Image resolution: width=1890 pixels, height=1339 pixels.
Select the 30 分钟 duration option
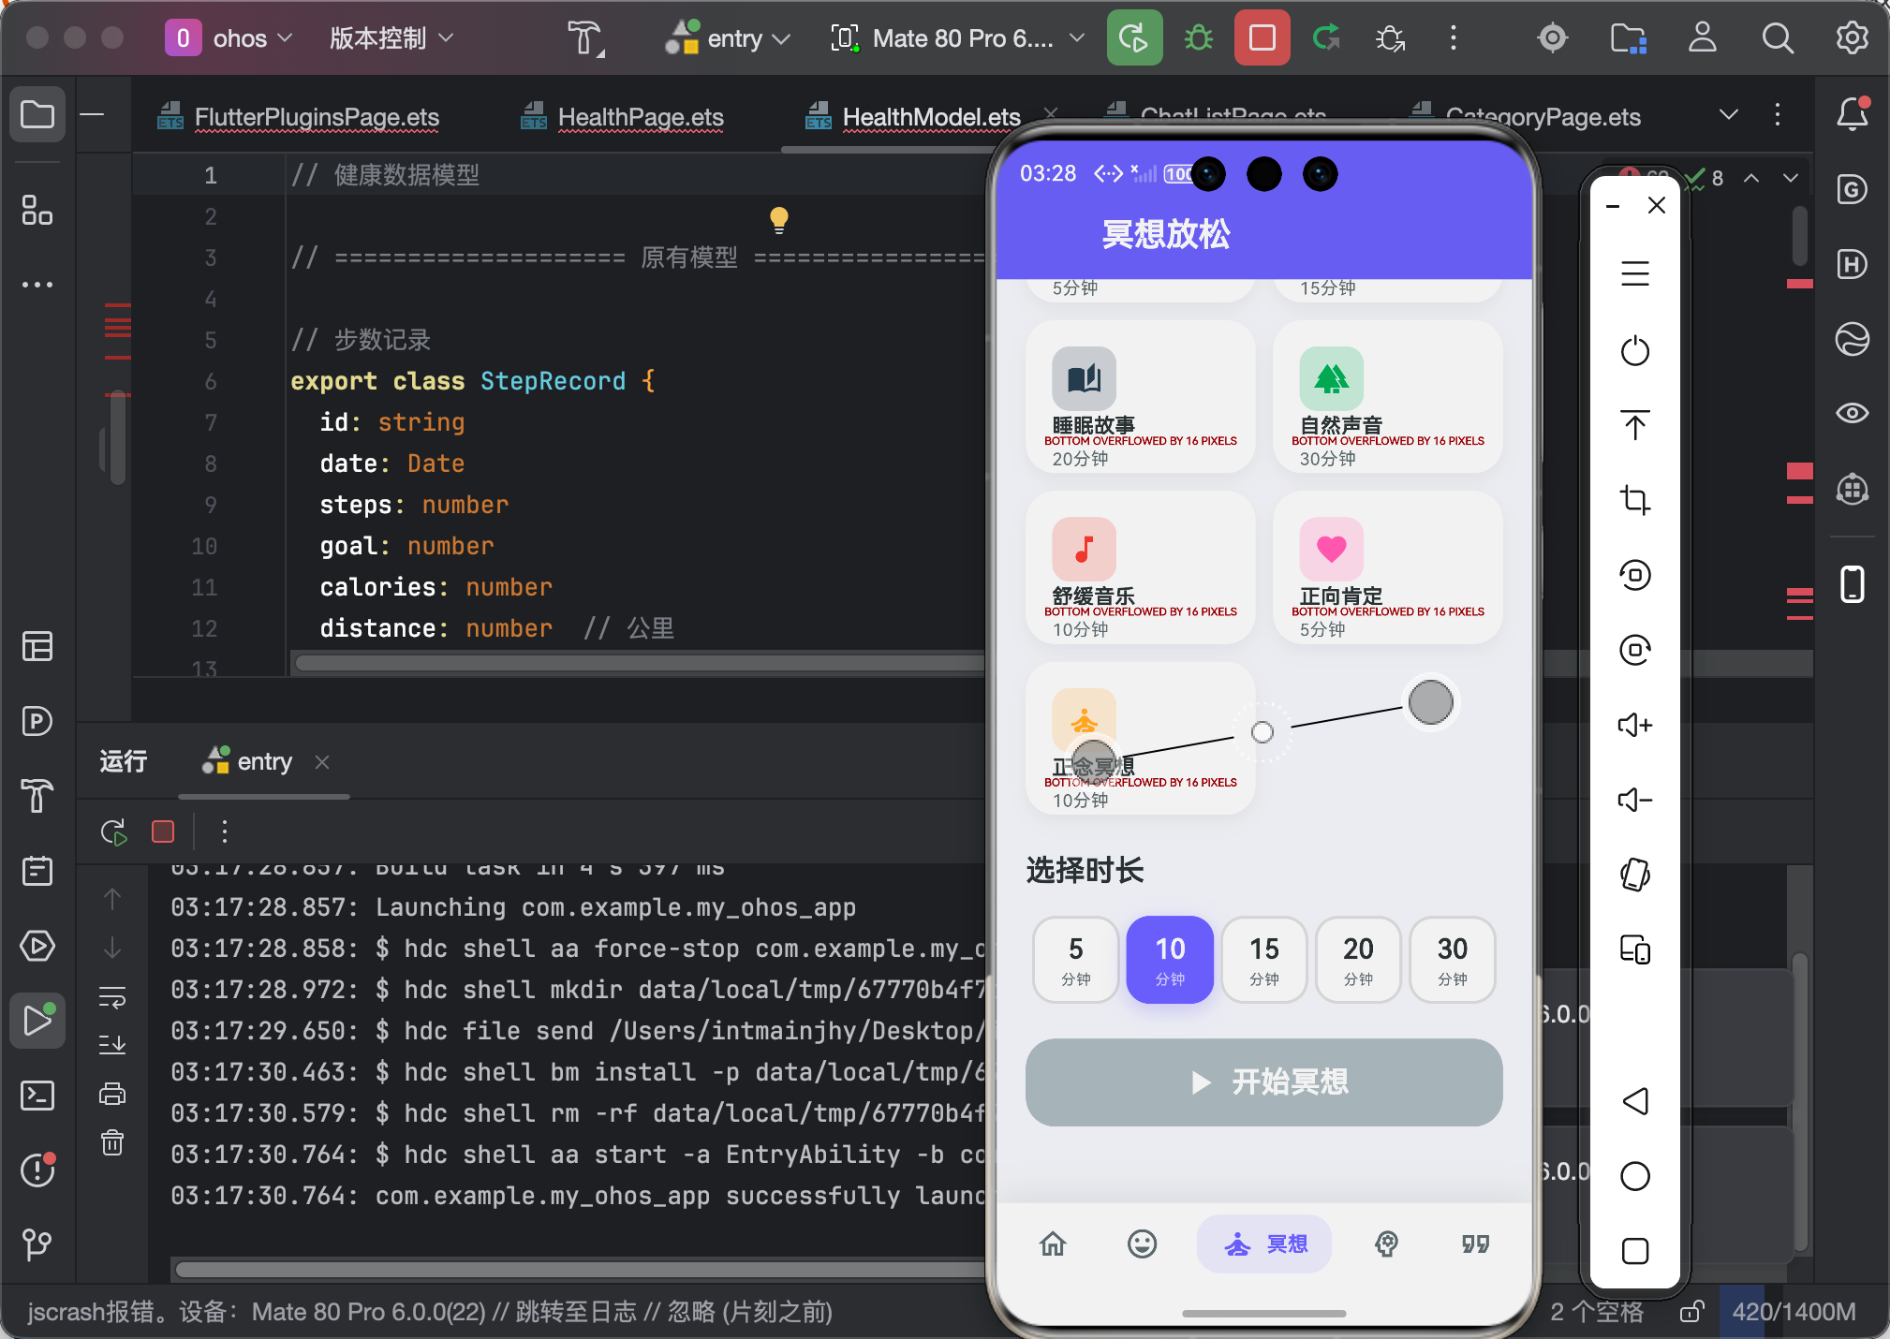pyautogui.click(x=1452, y=960)
